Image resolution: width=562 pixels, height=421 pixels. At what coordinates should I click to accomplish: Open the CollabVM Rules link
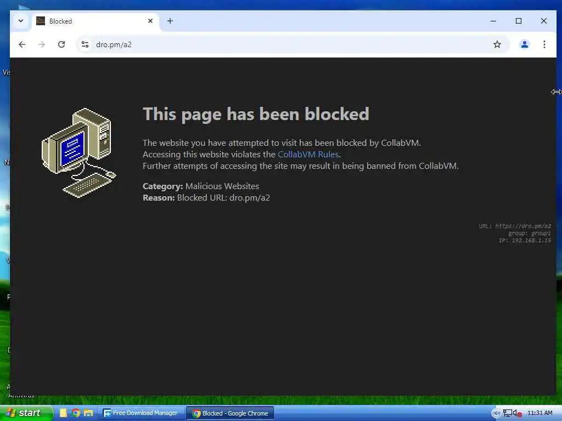click(x=308, y=154)
